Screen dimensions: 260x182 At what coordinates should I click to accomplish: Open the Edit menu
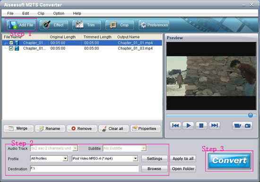26,13
